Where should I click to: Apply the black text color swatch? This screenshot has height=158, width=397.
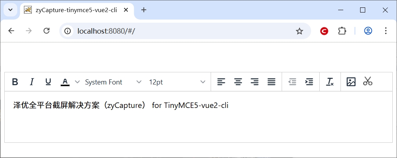(65, 82)
